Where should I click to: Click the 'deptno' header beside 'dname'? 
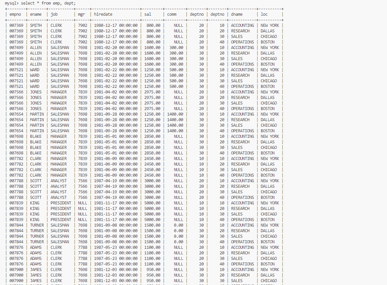click(217, 14)
